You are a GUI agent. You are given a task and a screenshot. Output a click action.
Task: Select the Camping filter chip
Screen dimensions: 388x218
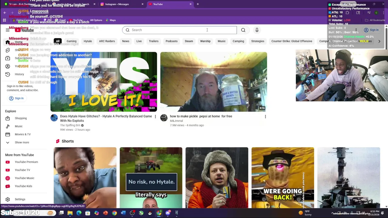pyautogui.click(x=238, y=41)
